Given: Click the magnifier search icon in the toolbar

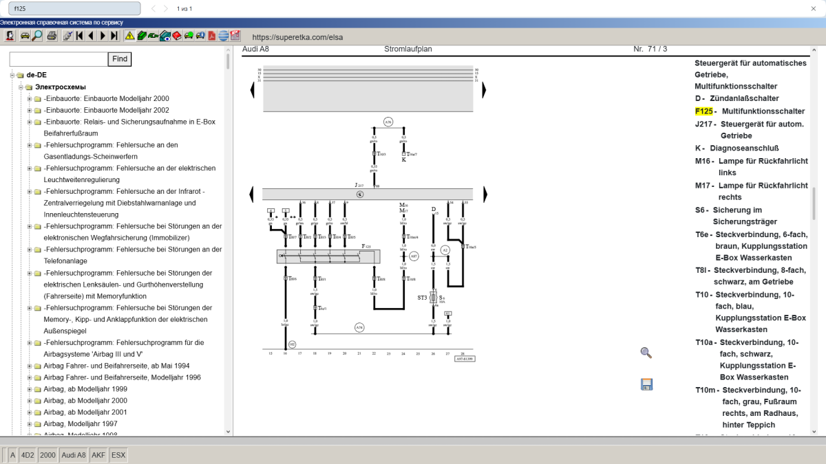Looking at the screenshot, I should 37,36.
